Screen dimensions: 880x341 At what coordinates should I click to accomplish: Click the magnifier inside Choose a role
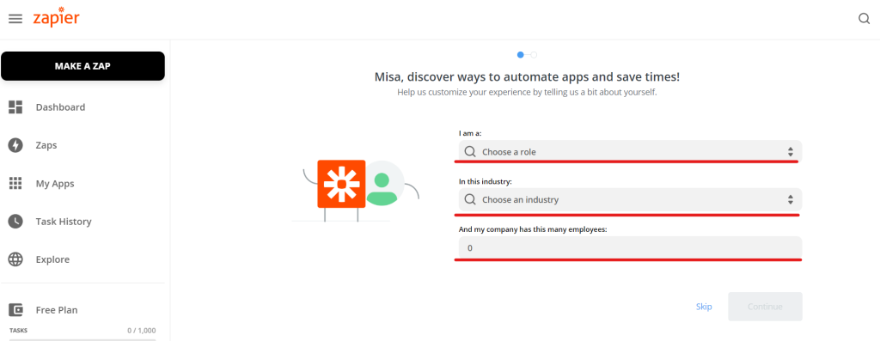[x=470, y=152]
